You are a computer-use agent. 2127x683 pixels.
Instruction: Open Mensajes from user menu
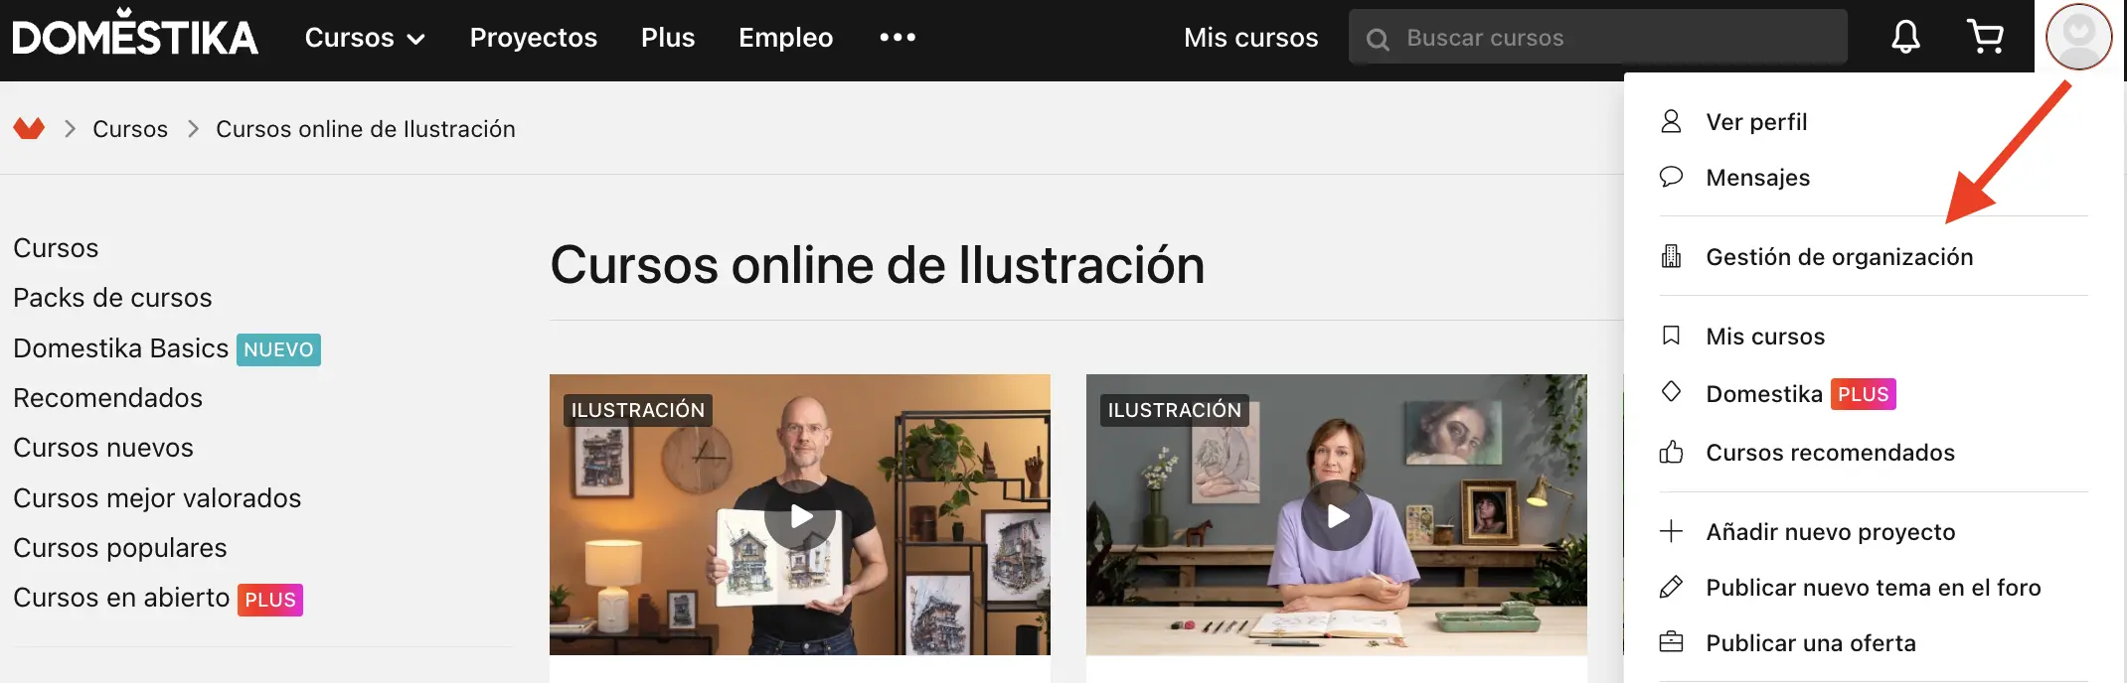tap(1757, 178)
